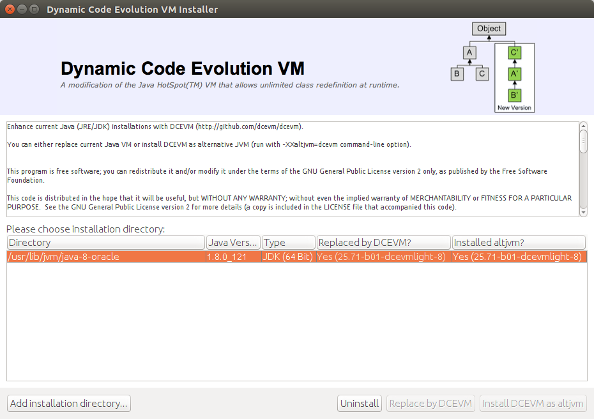Click the 'Please choose installation directory:' label

tap(86, 229)
